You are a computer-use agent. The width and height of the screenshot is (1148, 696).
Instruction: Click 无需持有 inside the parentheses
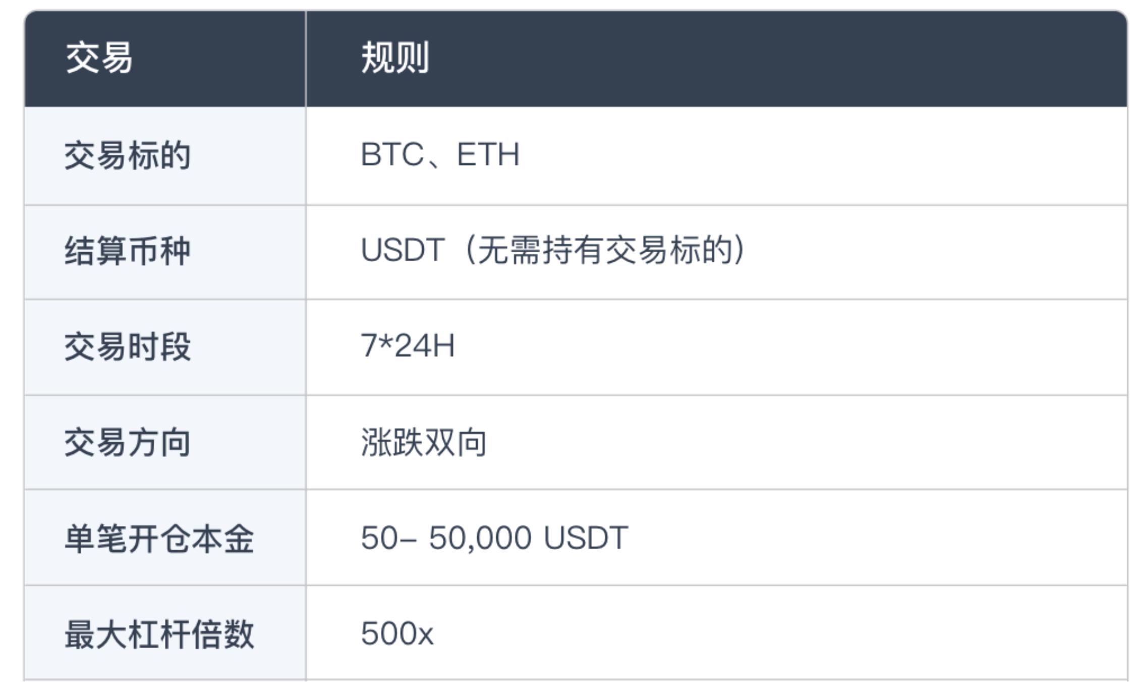click(541, 250)
